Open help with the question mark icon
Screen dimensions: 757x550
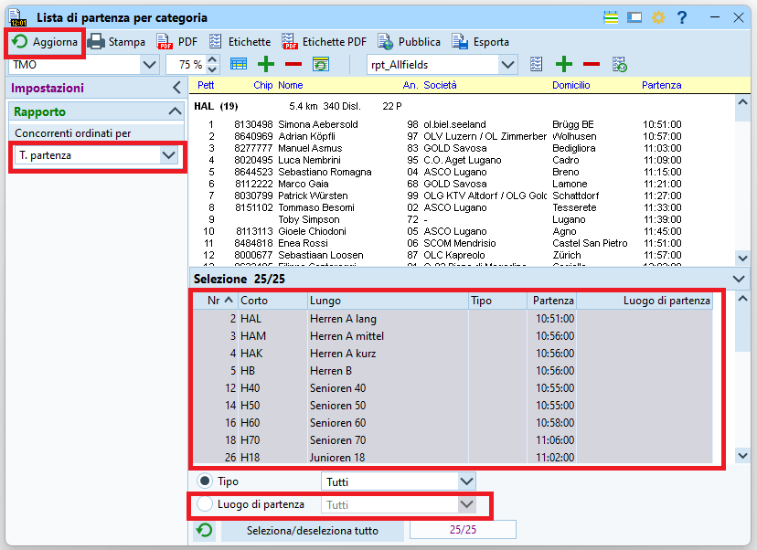682,18
